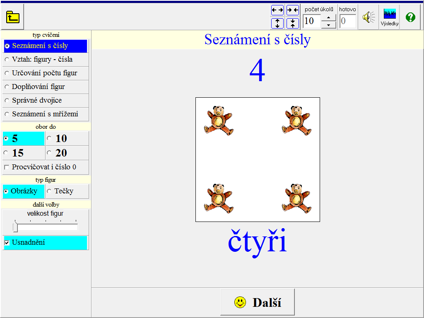This screenshot has height=318, width=424.
Task: Choose number range up to 20
Action: pyautogui.click(x=67, y=153)
